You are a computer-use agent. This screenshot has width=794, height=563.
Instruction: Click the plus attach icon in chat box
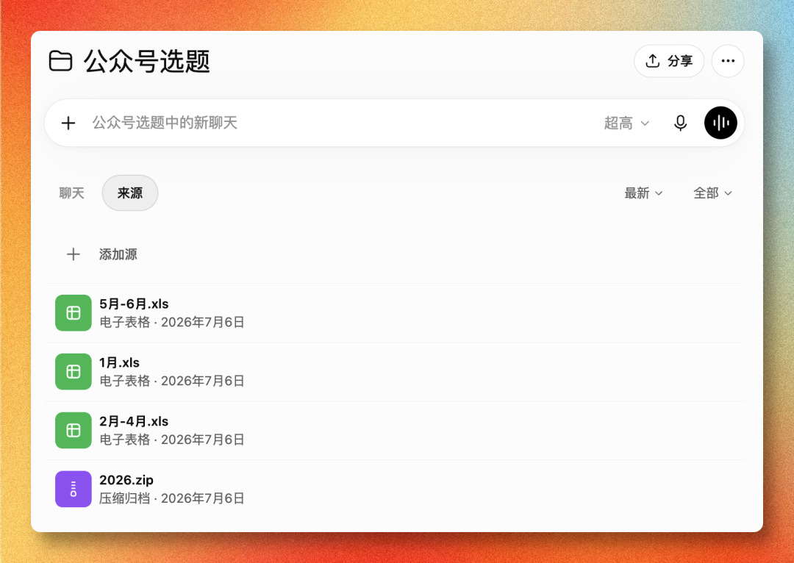click(68, 123)
